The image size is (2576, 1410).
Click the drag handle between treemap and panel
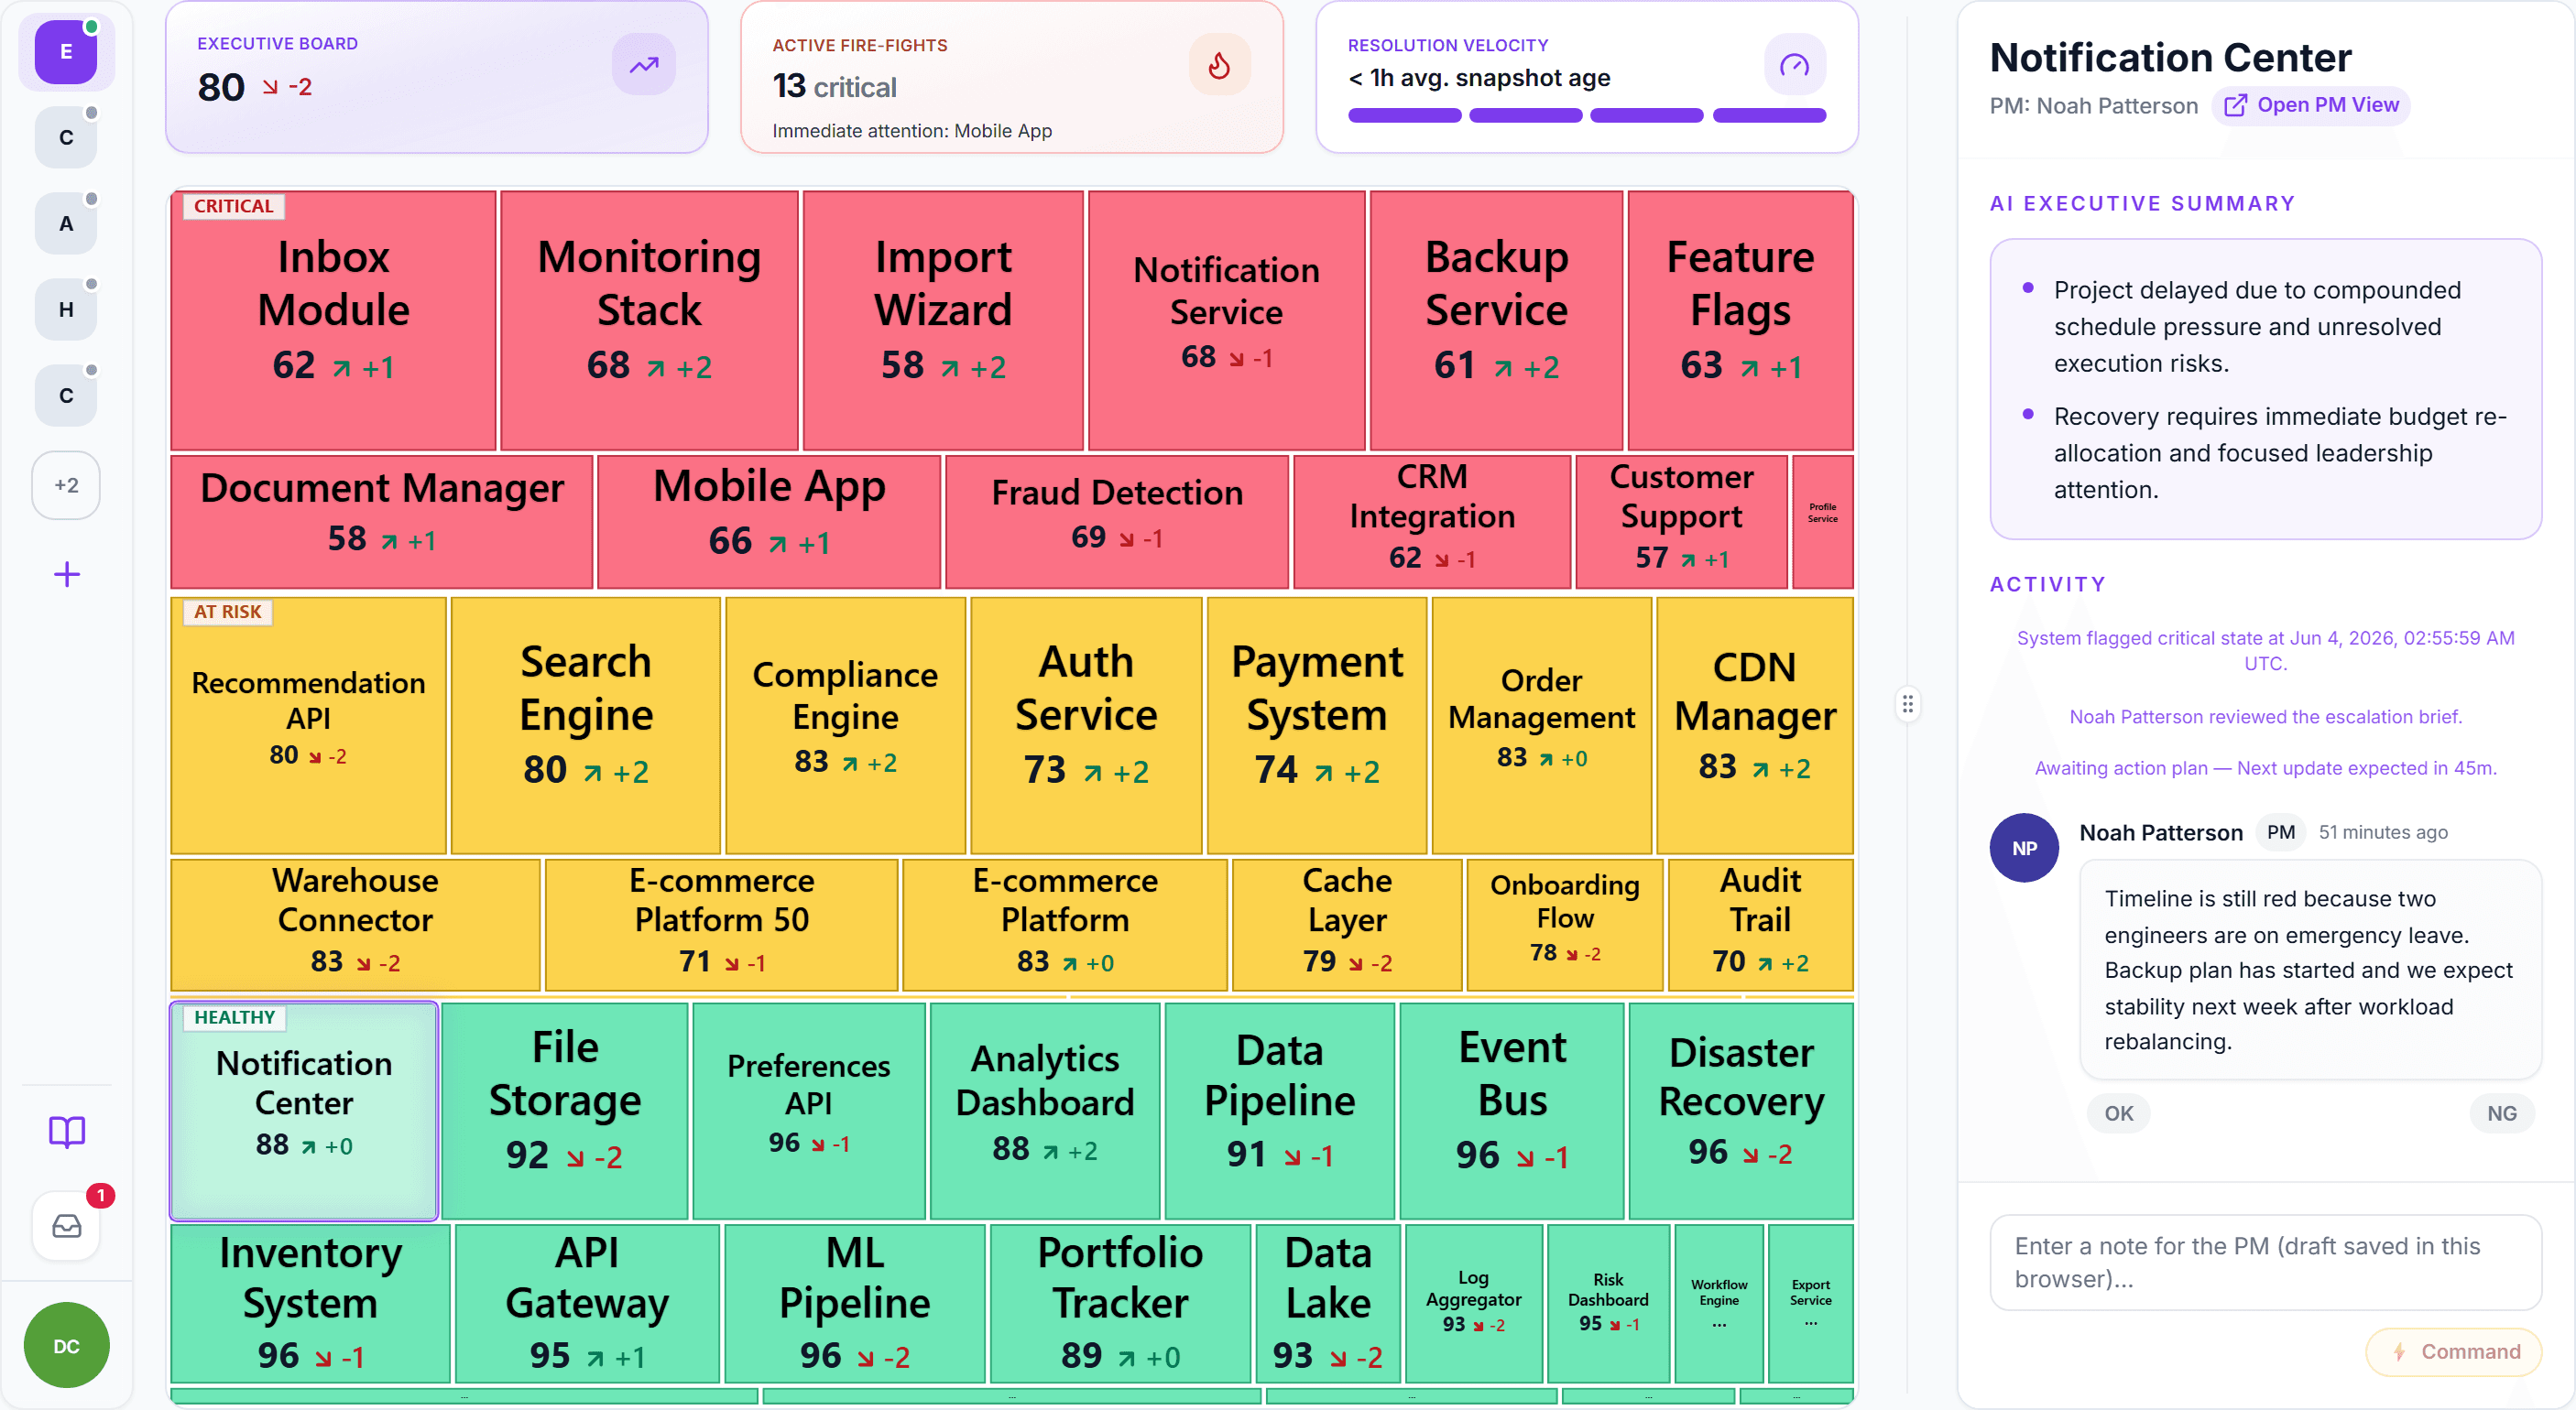[x=1907, y=703]
